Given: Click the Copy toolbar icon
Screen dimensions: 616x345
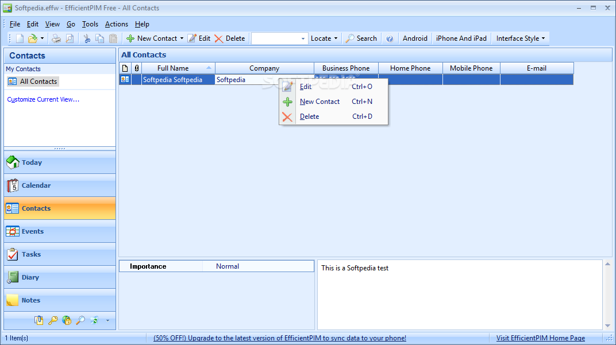Looking at the screenshot, I should click(100, 38).
